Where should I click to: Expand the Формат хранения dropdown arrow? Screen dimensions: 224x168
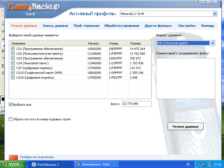[213, 43]
